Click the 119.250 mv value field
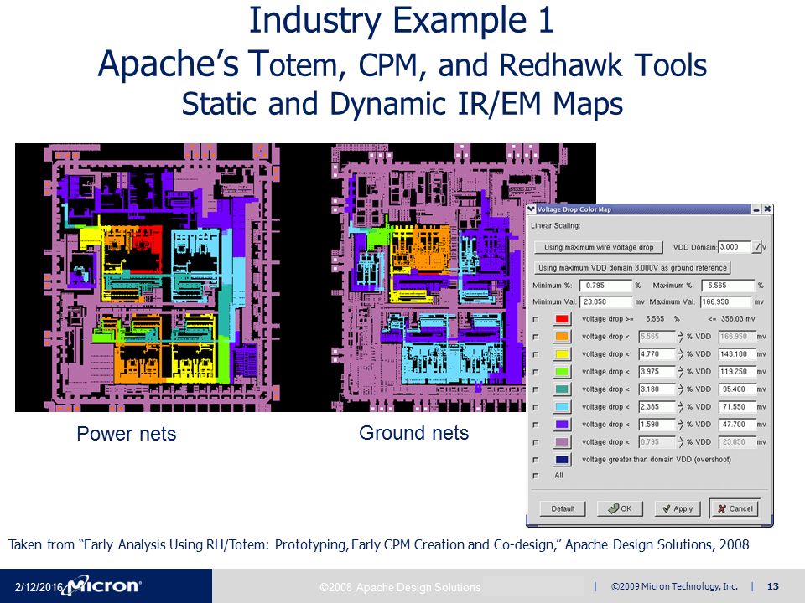The width and height of the screenshot is (805, 603). 737,371
